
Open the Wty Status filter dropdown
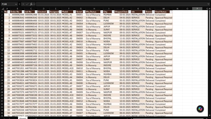(x=101, y=12)
